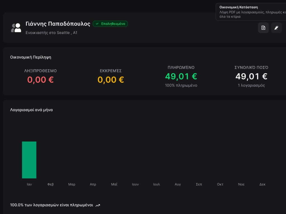Click the 100% πληρωμένο label
The image size is (286, 214).
click(x=181, y=86)
